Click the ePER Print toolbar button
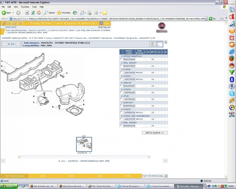The image size is (236, 189). point(47,23)
